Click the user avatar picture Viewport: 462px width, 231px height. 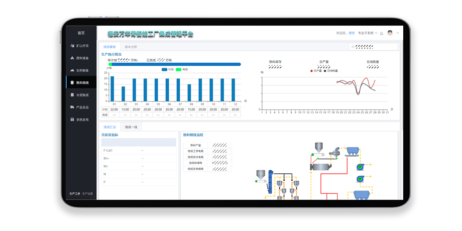coord(390,33)
